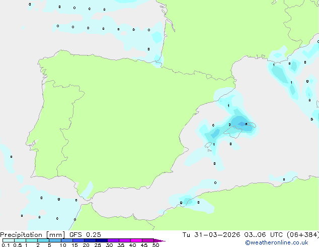Click the "Tu 31-03-2026" date text
The width and height of the screenshot is (319, 247).
211,235
